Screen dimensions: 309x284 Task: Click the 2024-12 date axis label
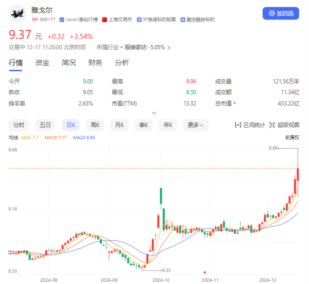click(268, 280)
